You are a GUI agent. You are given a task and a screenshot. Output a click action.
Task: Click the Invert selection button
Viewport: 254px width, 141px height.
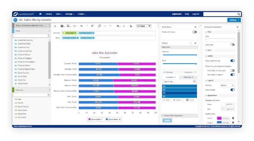[190, 100]
